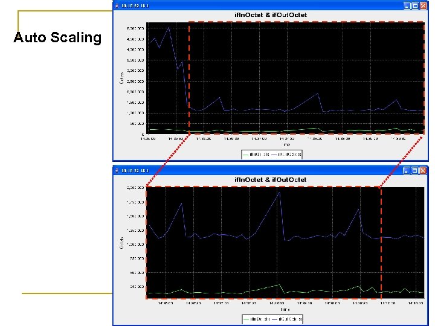Click the top window title bar text
The image size is (435, 326).
tap(135, 6)
